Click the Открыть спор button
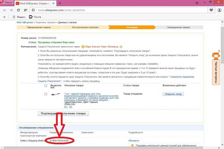Viewport: 224px width, 149px height. pos(173,94)
